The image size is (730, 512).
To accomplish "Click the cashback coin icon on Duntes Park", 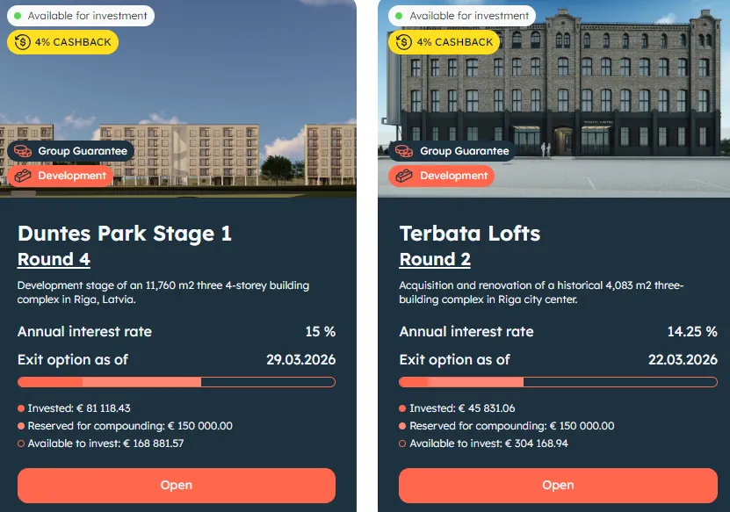I will tap(23, 42).
